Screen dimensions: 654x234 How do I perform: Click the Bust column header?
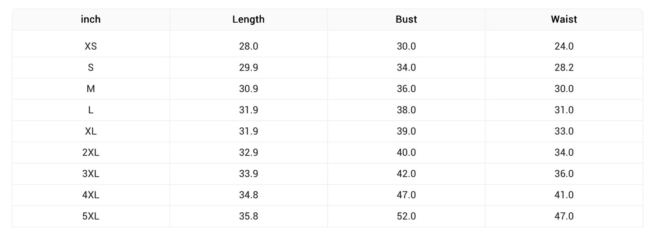pos(406,19)
